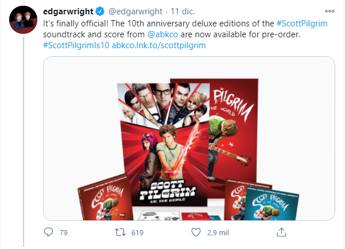Open the #ScottPilgrimIs10 hashtag
Image resolution: width=345 pixels, height=249 pixels.
(76, 45)
